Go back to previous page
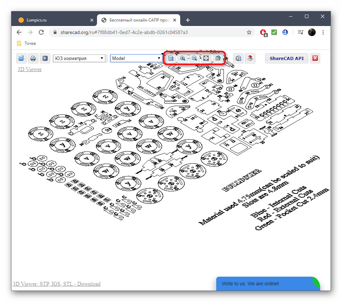This screenshot has width=342, height=302. (19, 32)
